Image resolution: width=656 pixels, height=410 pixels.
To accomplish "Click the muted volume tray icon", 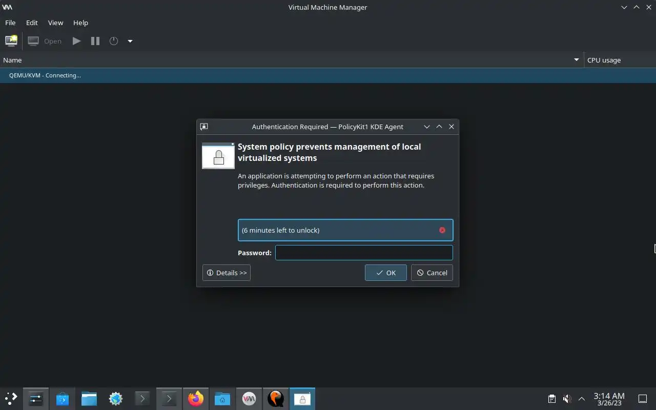I will point(567,399).
